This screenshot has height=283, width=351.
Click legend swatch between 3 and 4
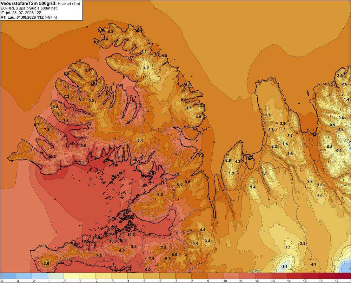(x=120, y=276)
